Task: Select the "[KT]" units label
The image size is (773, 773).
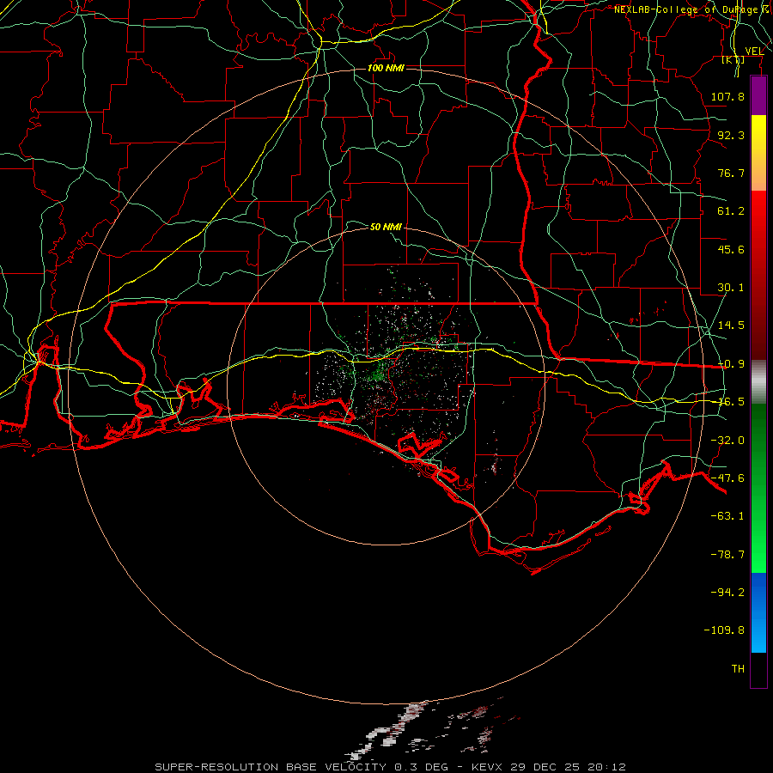Action: [x=733, y=60]
